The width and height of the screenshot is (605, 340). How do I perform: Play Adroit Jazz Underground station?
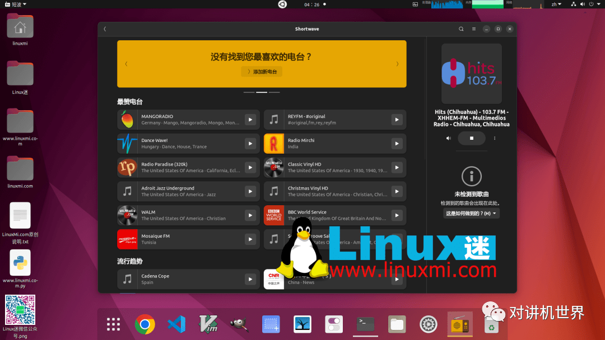click(250, 191)
